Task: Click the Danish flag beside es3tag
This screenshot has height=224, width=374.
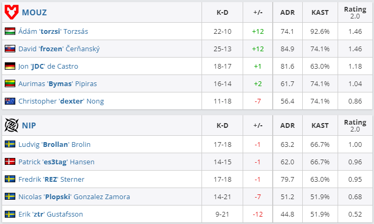Action: 10,162
